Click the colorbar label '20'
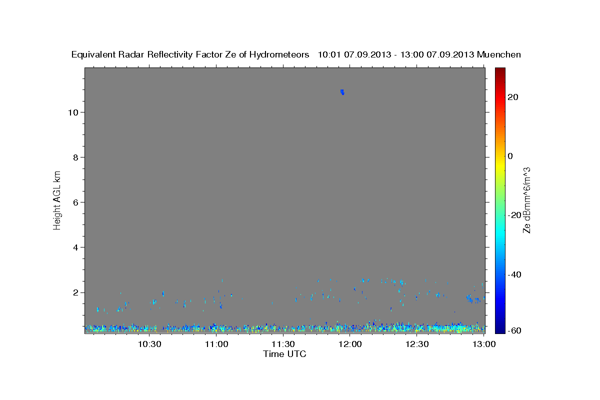600x400 pixels. tap(513, 97)
